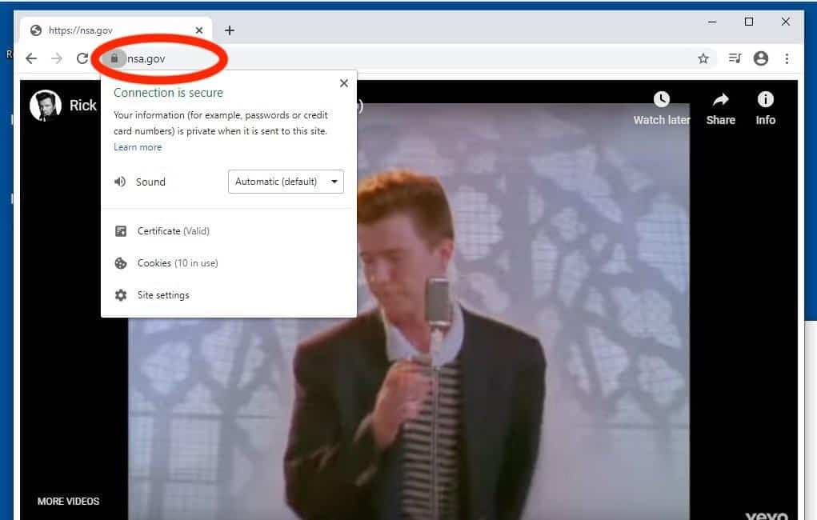Reload the nsa.gov page

[82, 58]
